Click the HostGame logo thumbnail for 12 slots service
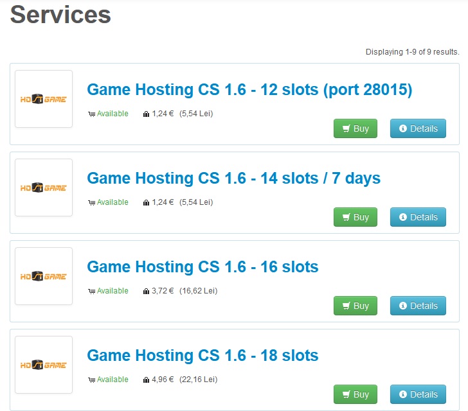This screenshot has height=411, width=468. [x=44, y=99]
